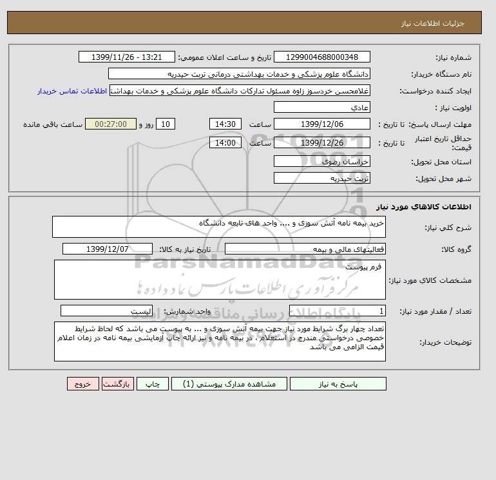Click the 'واحد شمارش:' label
Image resolution: width=496 pixels, height=480 pixels.
(x=187, y=311)
